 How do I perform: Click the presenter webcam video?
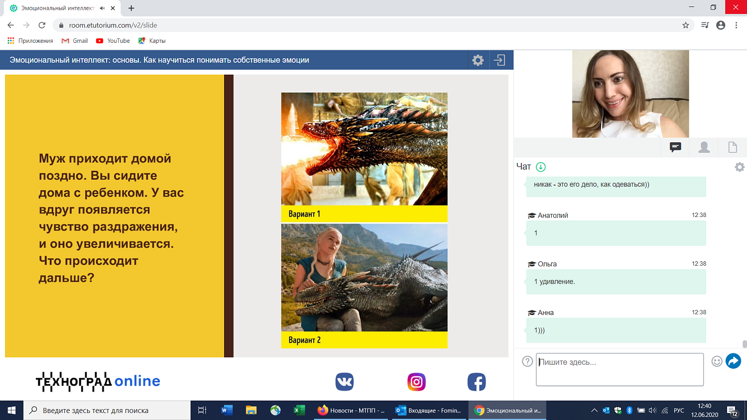630,94
